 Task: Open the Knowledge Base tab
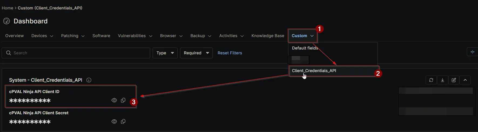pyautogui.click(x=268, y=36)
